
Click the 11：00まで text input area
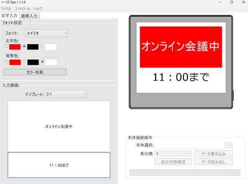tap(59, 165)
